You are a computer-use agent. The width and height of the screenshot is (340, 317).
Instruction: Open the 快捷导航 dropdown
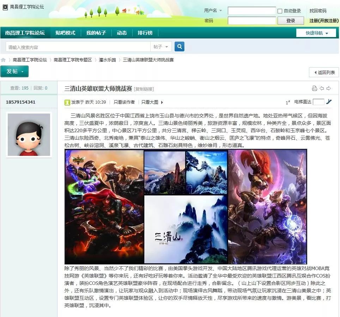point(316,33)
